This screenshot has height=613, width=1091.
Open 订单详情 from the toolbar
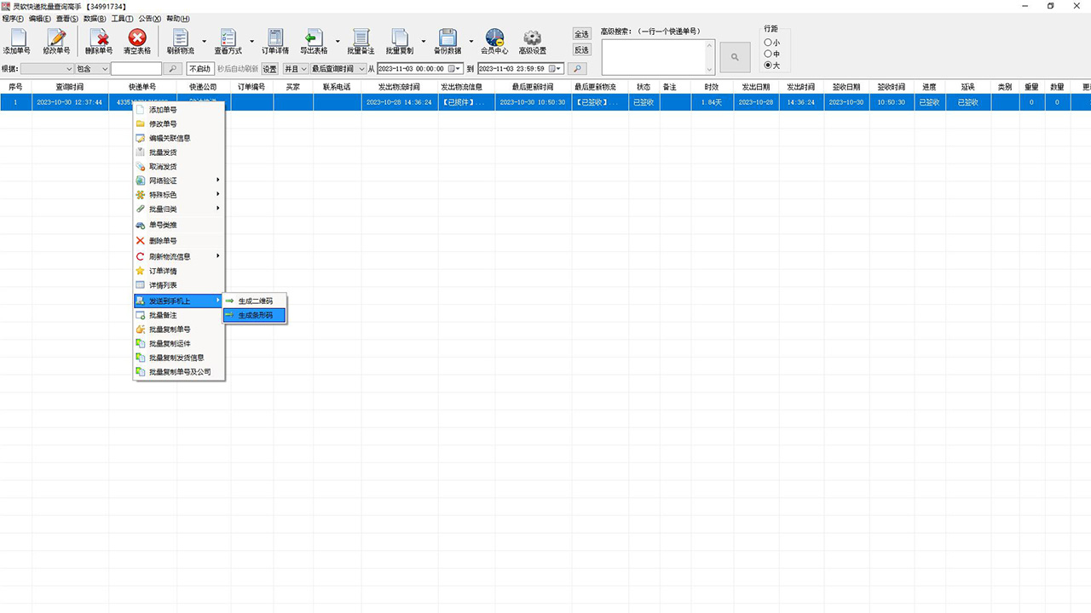[274, 40]
